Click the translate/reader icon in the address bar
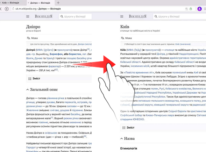The height and width of the screenshot is (152, 206). pyautogui.click(x=186, y=9)
